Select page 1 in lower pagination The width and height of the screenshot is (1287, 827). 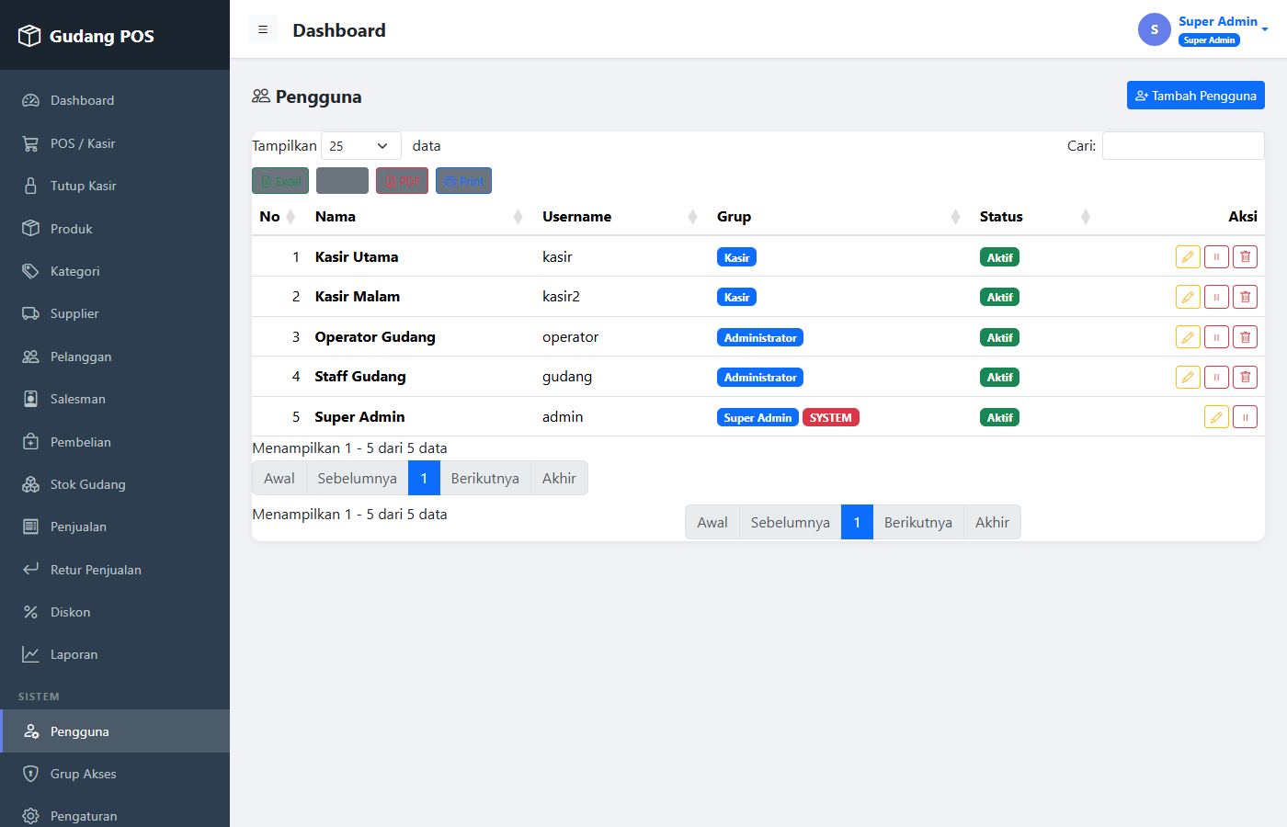857,522
